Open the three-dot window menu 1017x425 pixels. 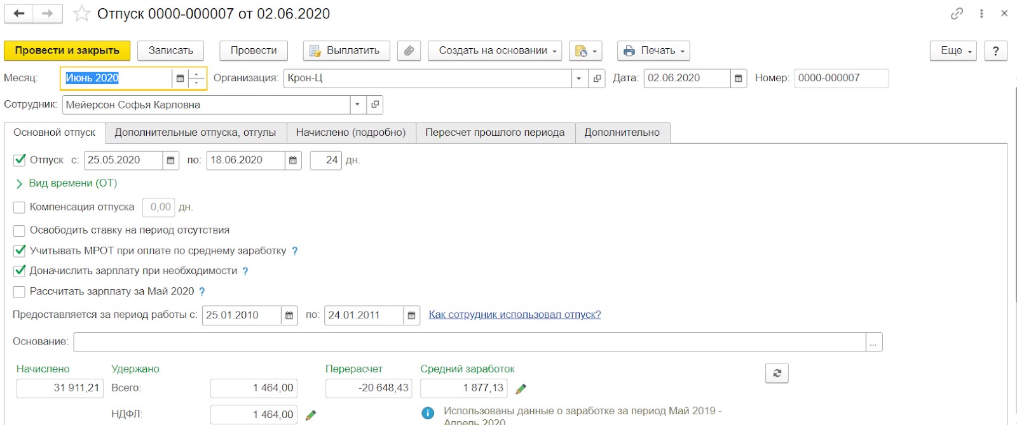click(x=981, y=13)
